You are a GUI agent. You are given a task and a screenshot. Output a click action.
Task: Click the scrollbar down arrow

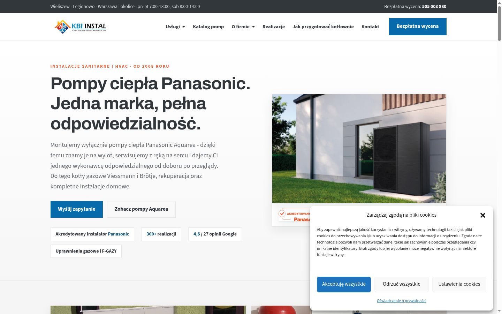pyautogui.click(x=499, y=311)
